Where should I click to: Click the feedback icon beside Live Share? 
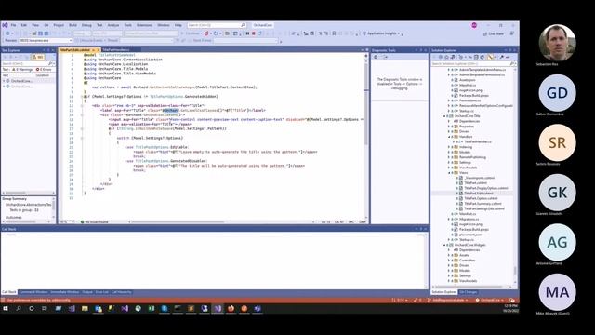pyautogui.click(x=512, y=33)
